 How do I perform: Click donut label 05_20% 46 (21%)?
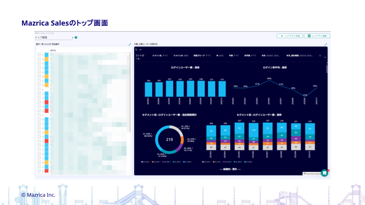(185, 128)
